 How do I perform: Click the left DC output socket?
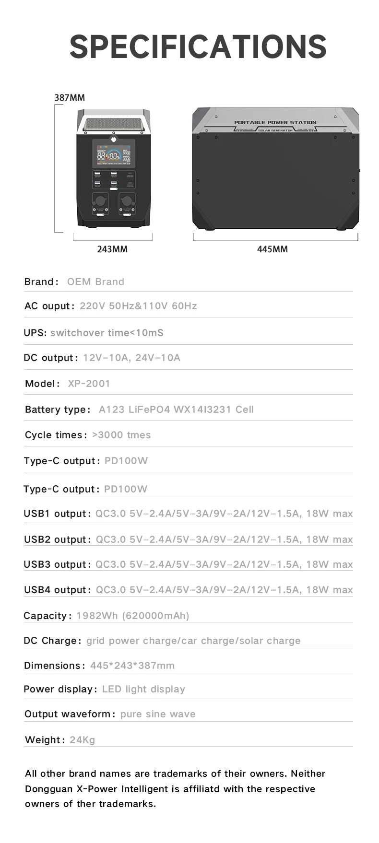click(100, 201)
